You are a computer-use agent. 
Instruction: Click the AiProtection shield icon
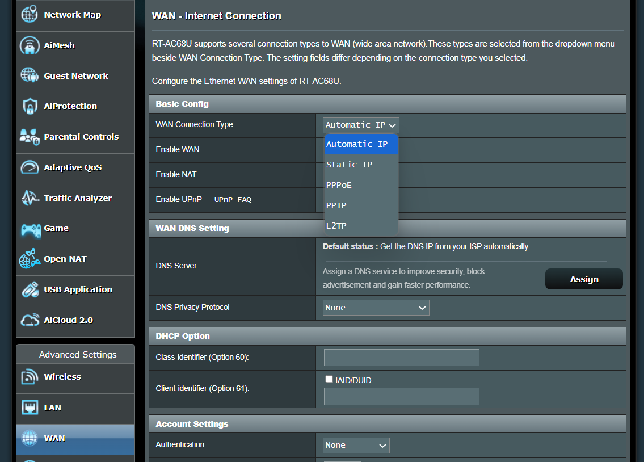click(x=30, y=106)
